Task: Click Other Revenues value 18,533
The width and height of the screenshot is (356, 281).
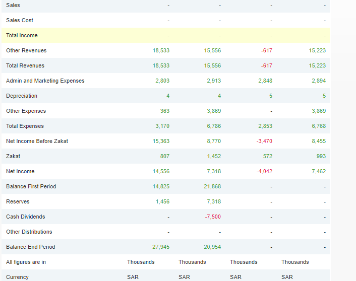Action: coord(161,50)
